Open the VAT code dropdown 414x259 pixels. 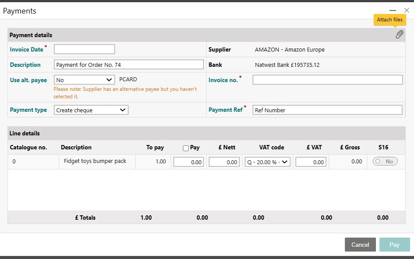(x=267, y=162)
